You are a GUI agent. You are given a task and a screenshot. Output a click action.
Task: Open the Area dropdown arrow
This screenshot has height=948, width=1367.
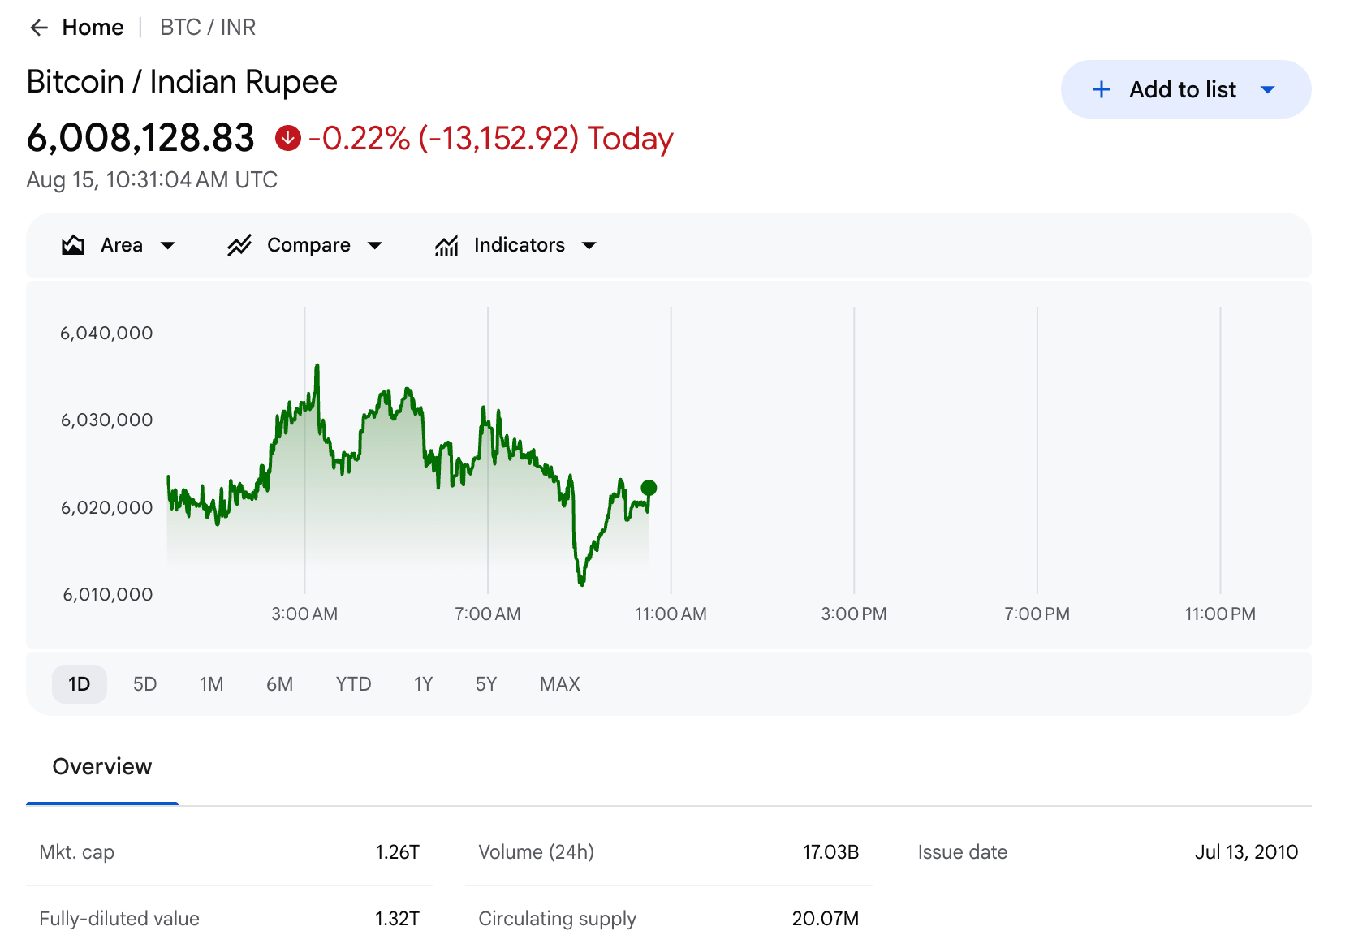pyautogui.click(x=168, y=246)
